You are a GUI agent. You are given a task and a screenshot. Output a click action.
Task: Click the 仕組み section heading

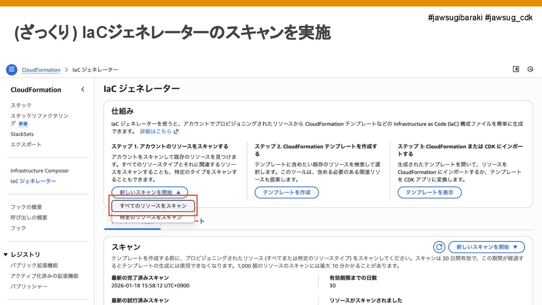point(123,111)
